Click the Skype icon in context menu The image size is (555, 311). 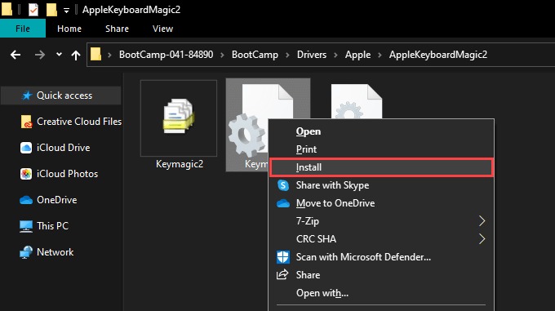pyautogui.click(x=283, y=185)
